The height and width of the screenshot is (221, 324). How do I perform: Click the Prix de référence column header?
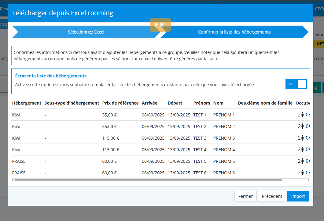coord(120,103)
